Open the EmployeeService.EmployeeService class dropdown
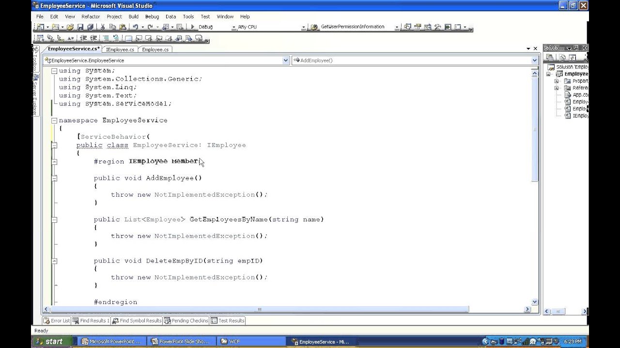 [286, 60]
